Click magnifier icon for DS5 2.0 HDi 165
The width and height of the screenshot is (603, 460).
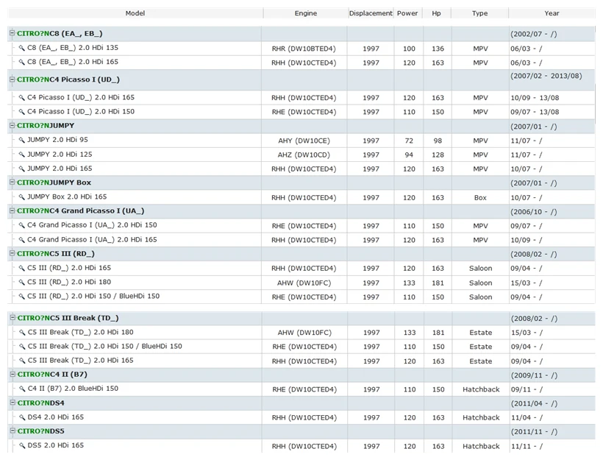pos(22,446)
